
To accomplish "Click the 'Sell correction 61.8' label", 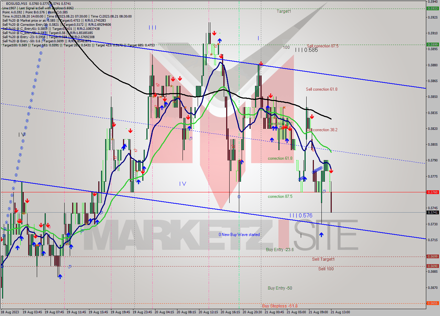I will point(322,89).
